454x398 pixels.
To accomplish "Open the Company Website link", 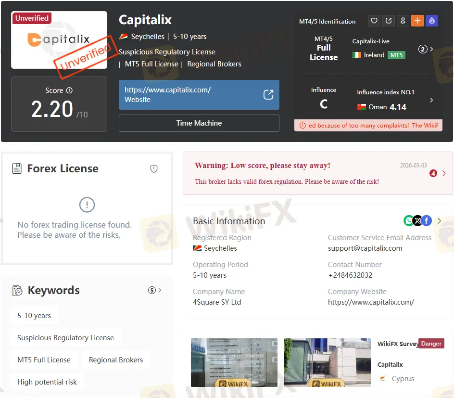I will point(371,302).
